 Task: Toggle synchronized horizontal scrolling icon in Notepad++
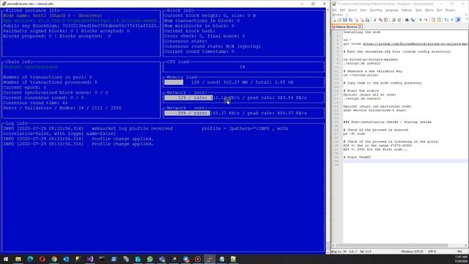(439, 20)
